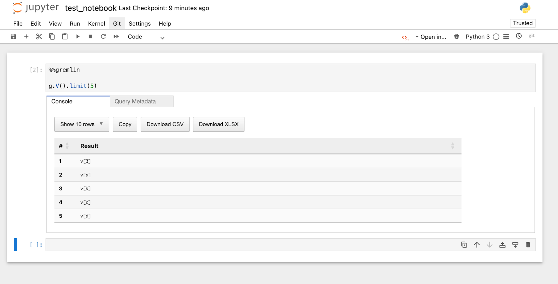The image size is (558, 284).
Task: Expand the Open in... dropdown
Action: point(431,37)
